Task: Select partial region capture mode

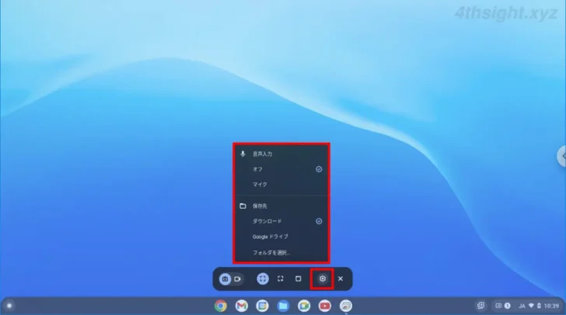Action: tap(281, 279)
